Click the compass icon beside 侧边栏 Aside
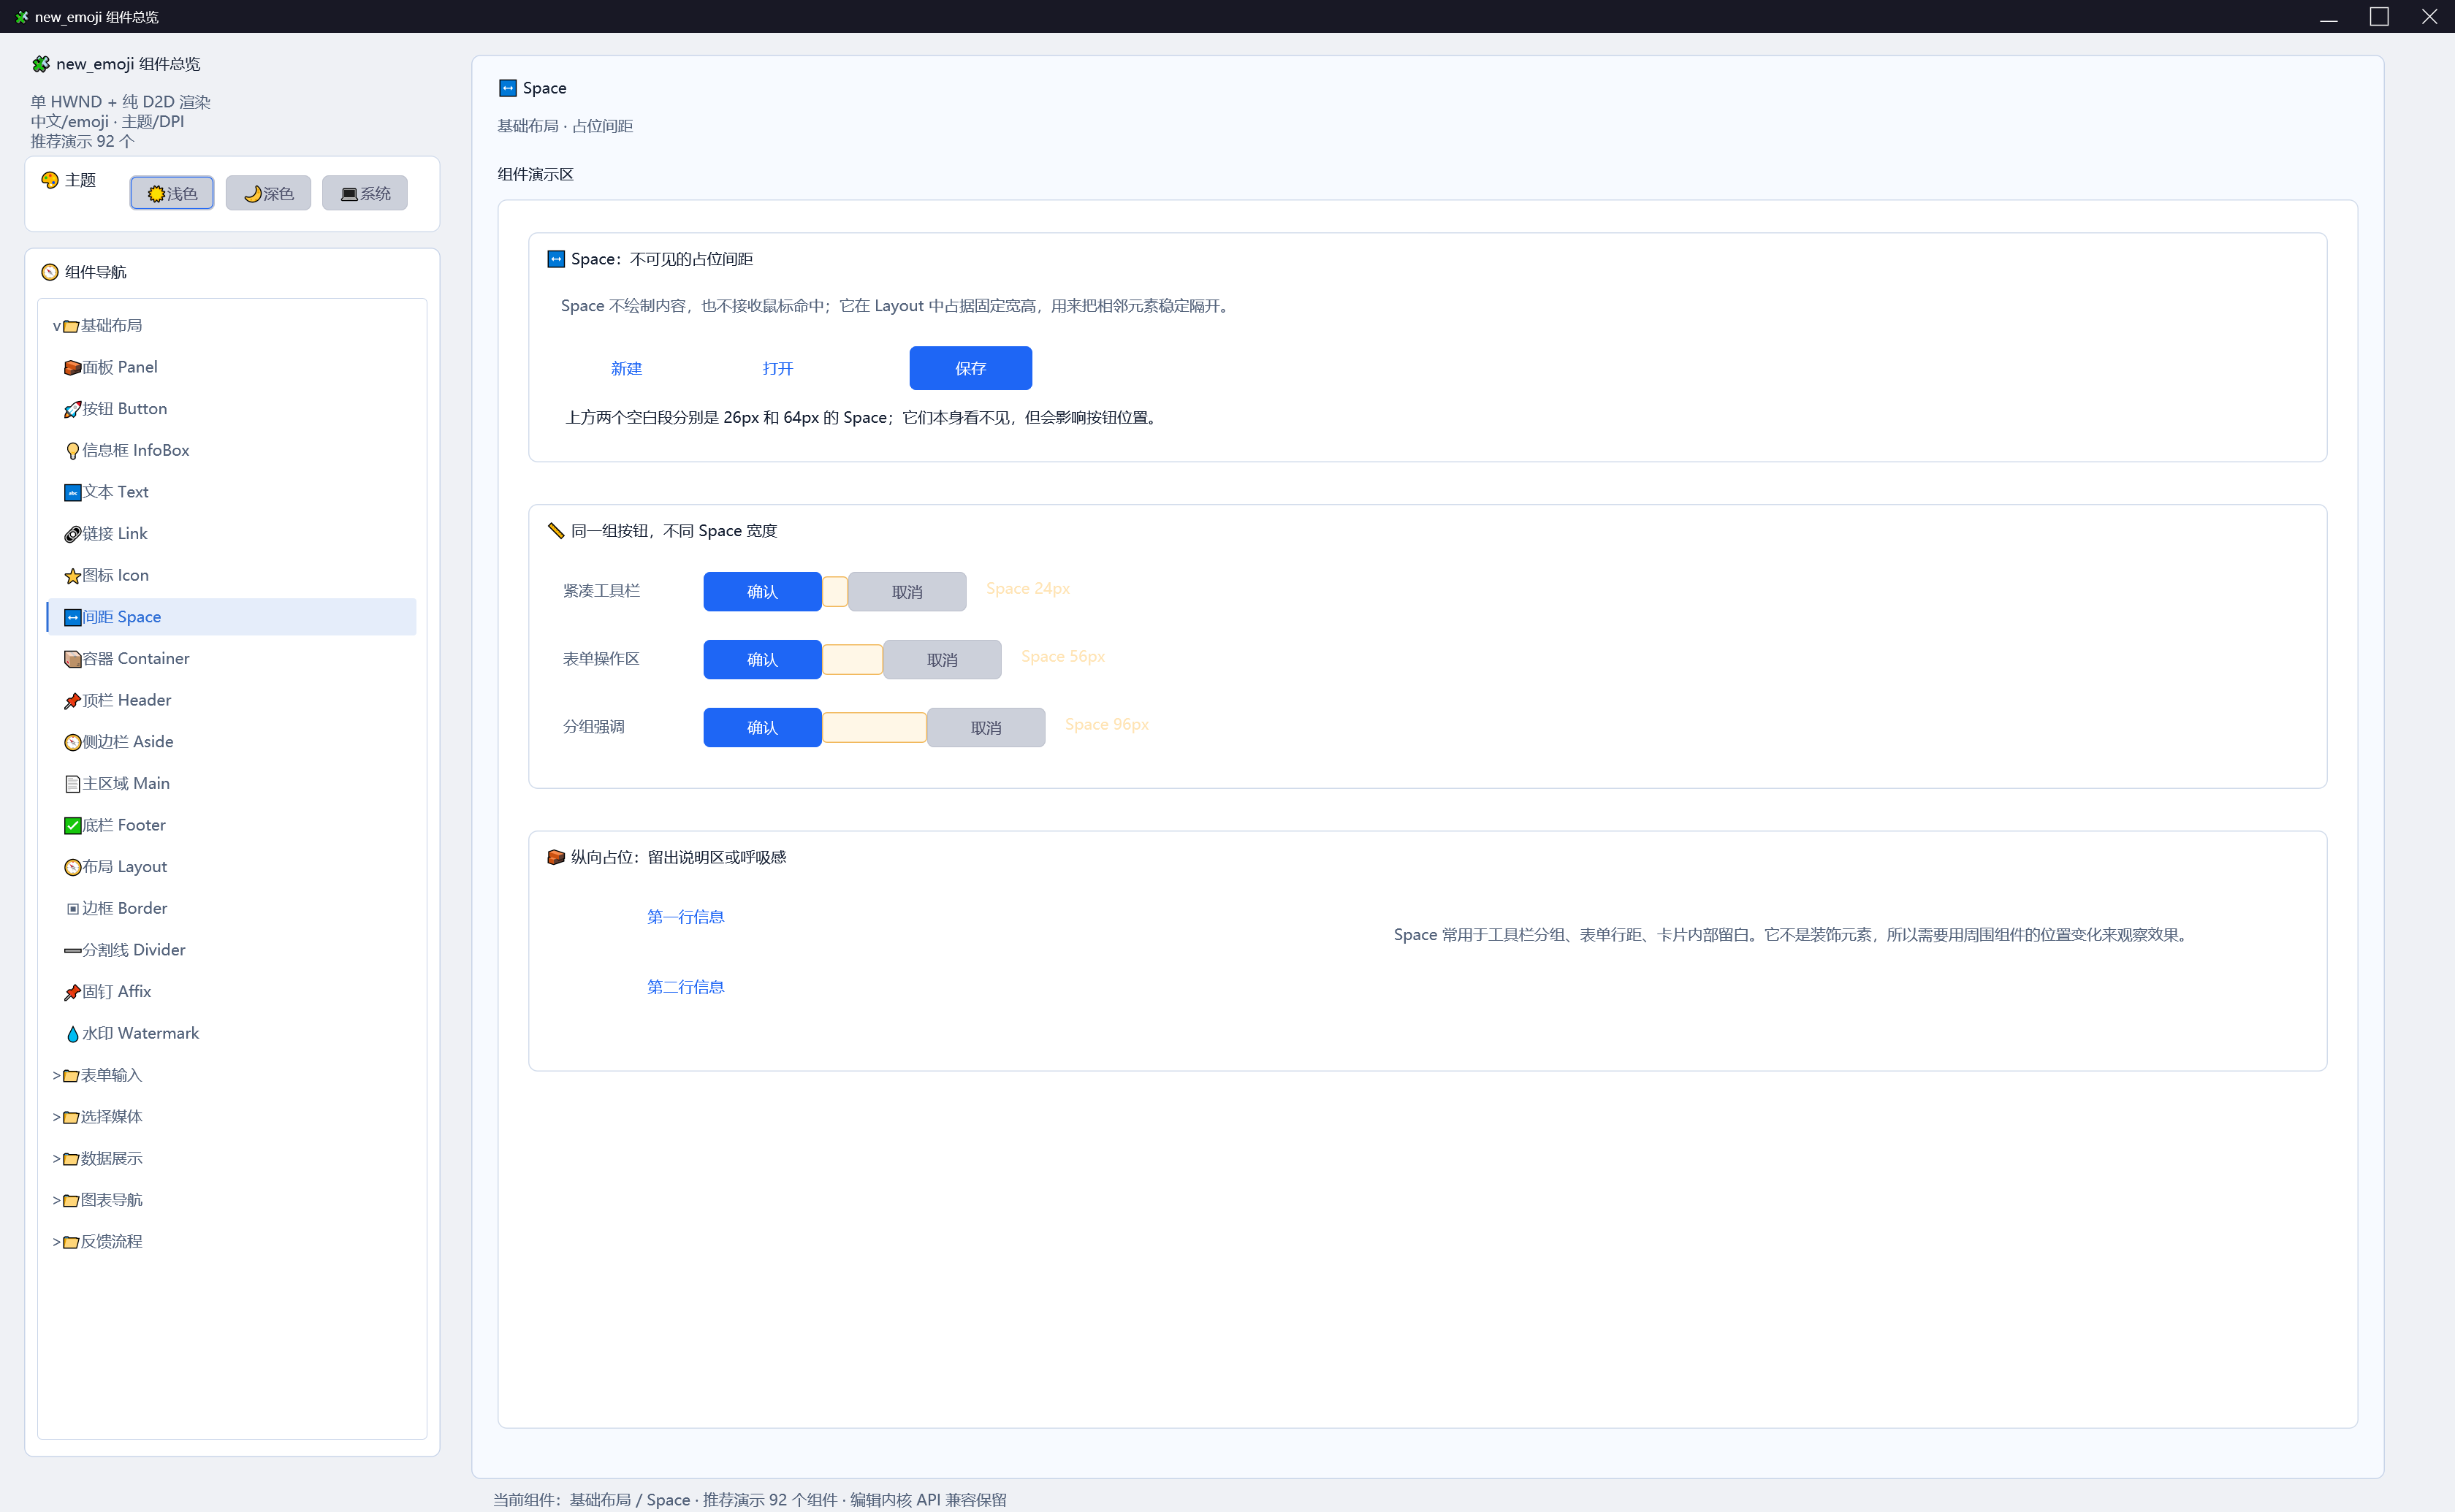2455x1512 pixels. coord(72,742)
